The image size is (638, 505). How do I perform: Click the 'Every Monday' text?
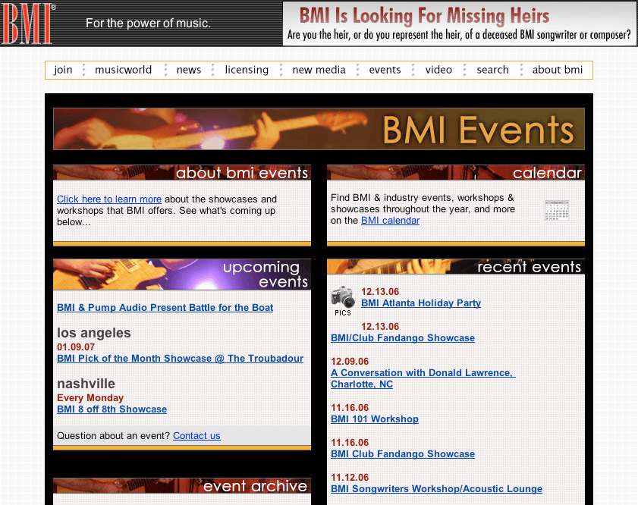(x=90, y=398)
